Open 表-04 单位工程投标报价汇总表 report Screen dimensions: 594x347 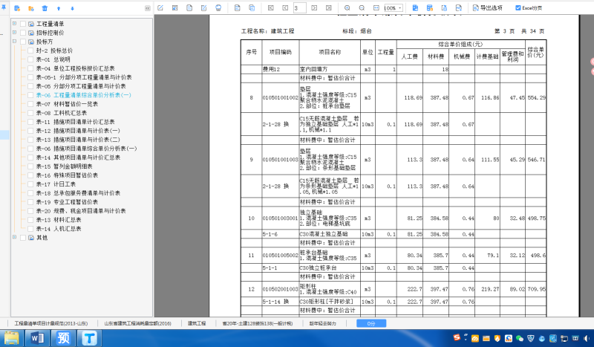click(74, 68)
